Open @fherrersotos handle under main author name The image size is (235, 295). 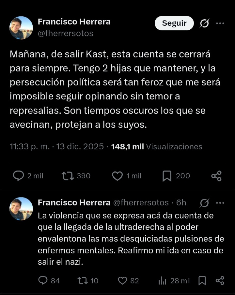coord(66,33)
